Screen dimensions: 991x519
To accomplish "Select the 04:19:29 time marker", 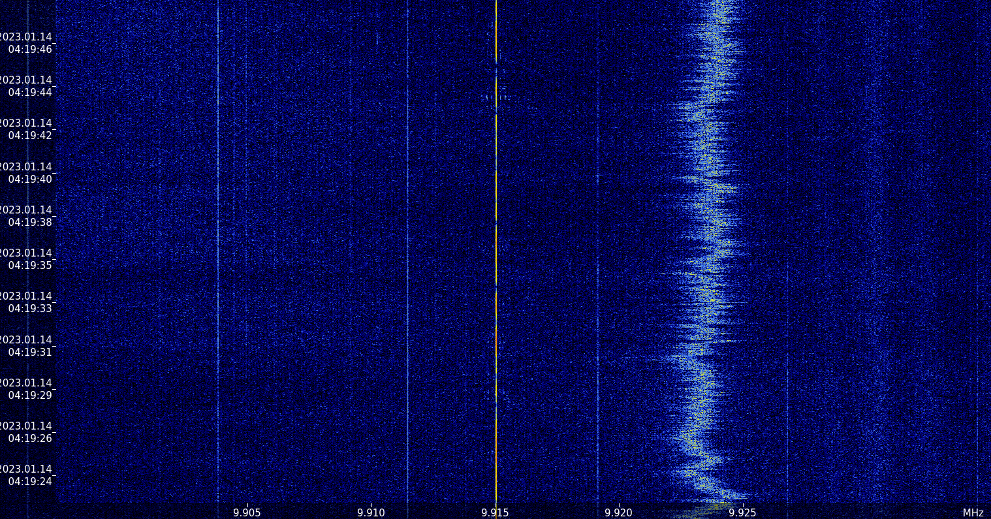I will 29,395.
